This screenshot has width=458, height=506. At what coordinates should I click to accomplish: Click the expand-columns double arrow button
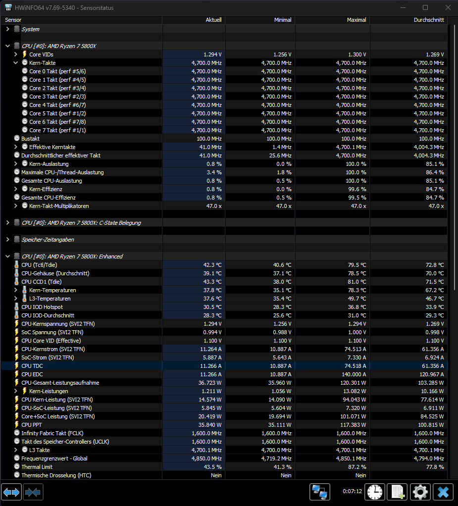pyautogui.click(x=11, y=492)
